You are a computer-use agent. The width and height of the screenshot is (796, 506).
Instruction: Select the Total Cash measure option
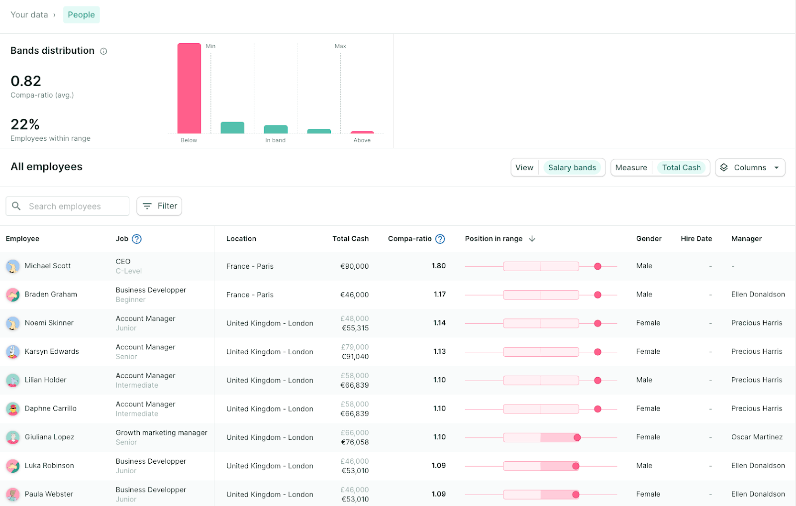coord(682,168)
